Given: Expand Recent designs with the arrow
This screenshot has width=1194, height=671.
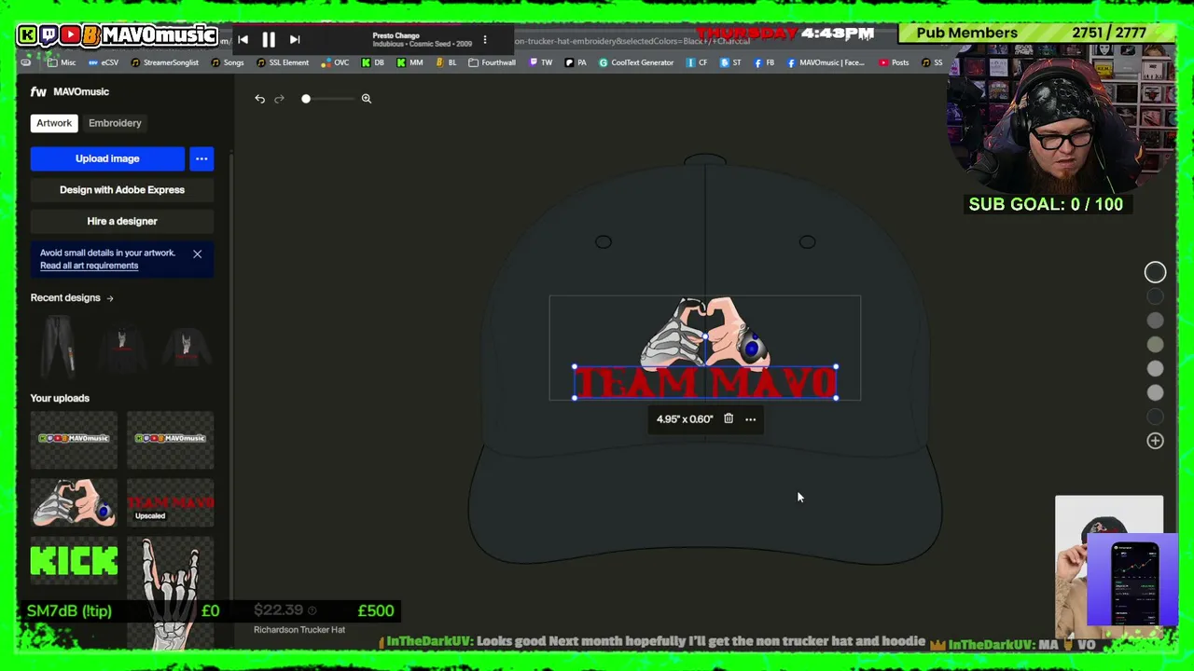Looking at the screenshot, I should coord(110,298).
